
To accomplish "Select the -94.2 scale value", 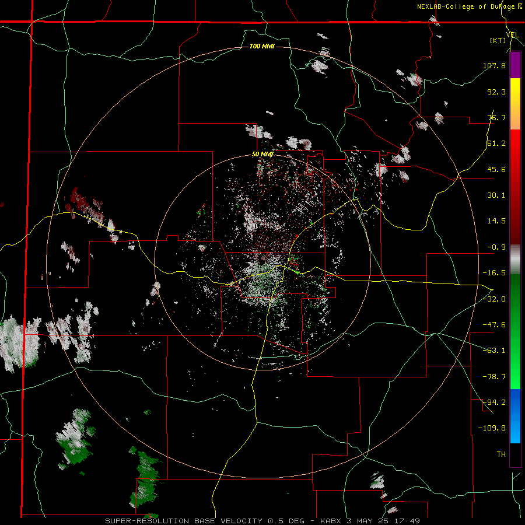I will [x=494, y=402].
